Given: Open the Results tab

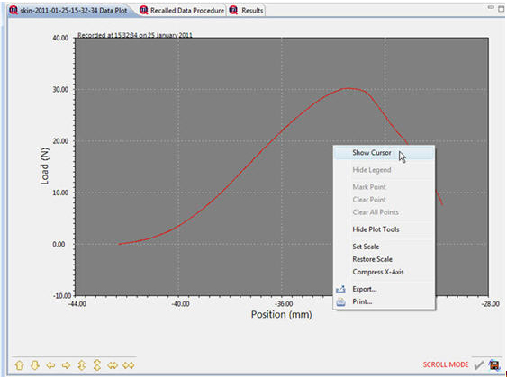Looking at the screenshot, I should click(247, 10).
